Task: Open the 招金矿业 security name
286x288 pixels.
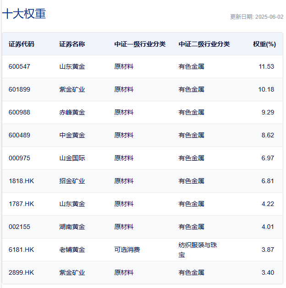Action: point(72,181)
